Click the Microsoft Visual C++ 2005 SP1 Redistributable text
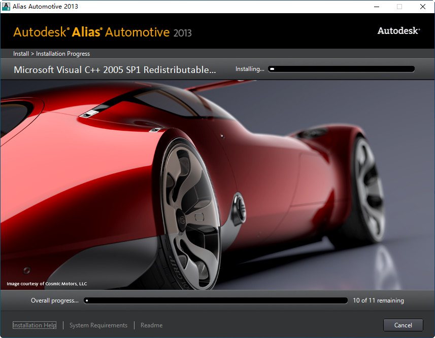Image resolution: width=435 pixels, height=338 pixels. pos(115,70)
